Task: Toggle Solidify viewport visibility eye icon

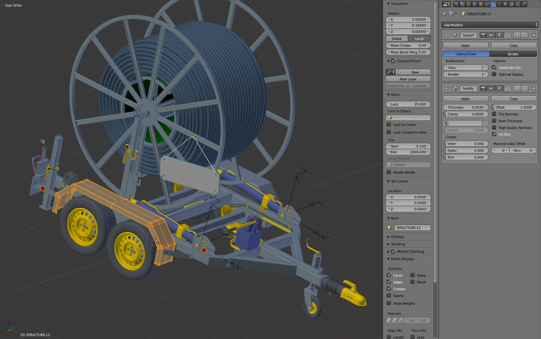Action: click(491, 89)
